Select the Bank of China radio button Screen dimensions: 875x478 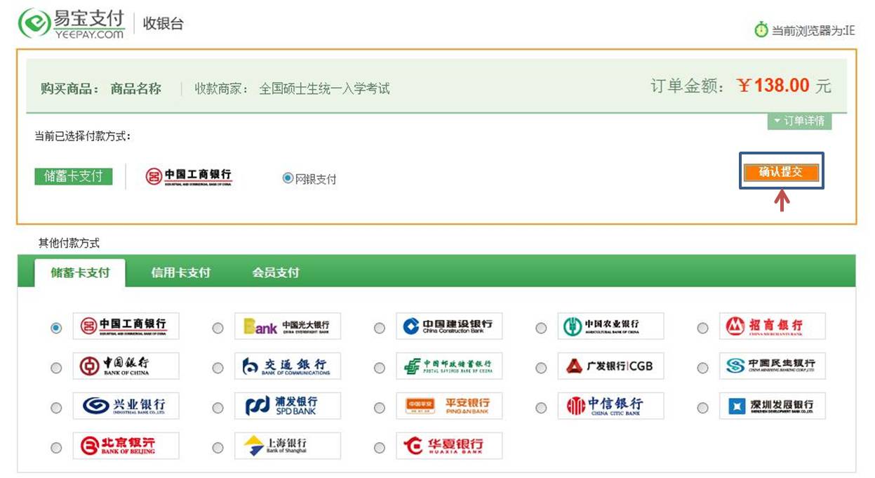pos(56,368)
